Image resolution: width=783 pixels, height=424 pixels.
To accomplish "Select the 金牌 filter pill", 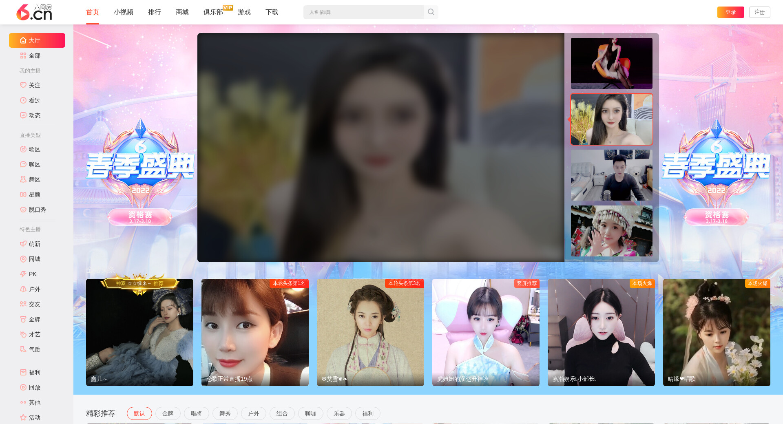I will coord(168,413).
